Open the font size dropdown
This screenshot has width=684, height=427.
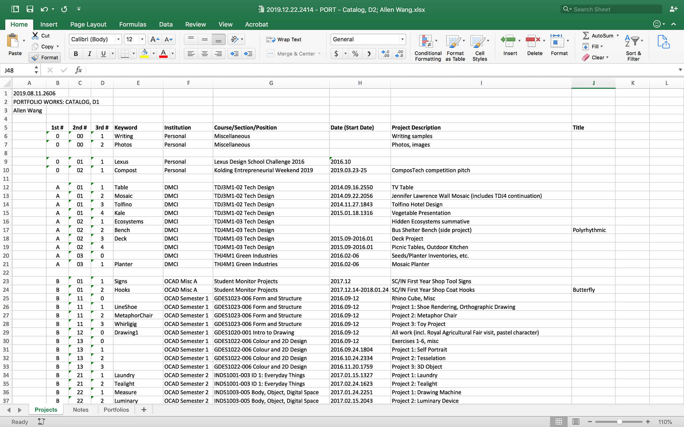click(x=142, y=39)
